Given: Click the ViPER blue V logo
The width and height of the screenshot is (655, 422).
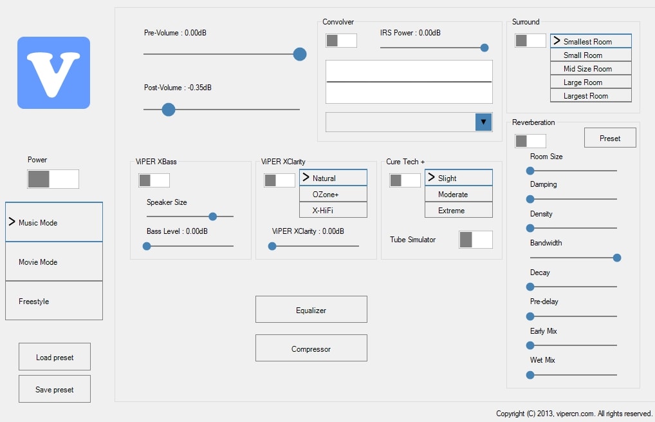Looking at the screenshot, I should [53, 73].
